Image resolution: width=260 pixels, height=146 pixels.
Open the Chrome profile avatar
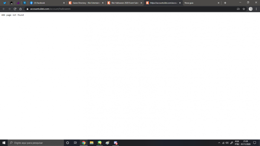(251, 9)
